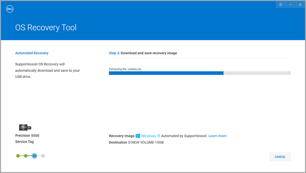
Task: Click the Automated Recovery heading
Action: (x=32, y=53)
